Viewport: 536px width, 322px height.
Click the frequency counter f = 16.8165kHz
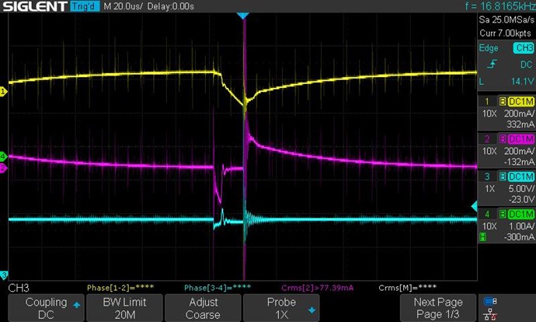coord(500,6)
